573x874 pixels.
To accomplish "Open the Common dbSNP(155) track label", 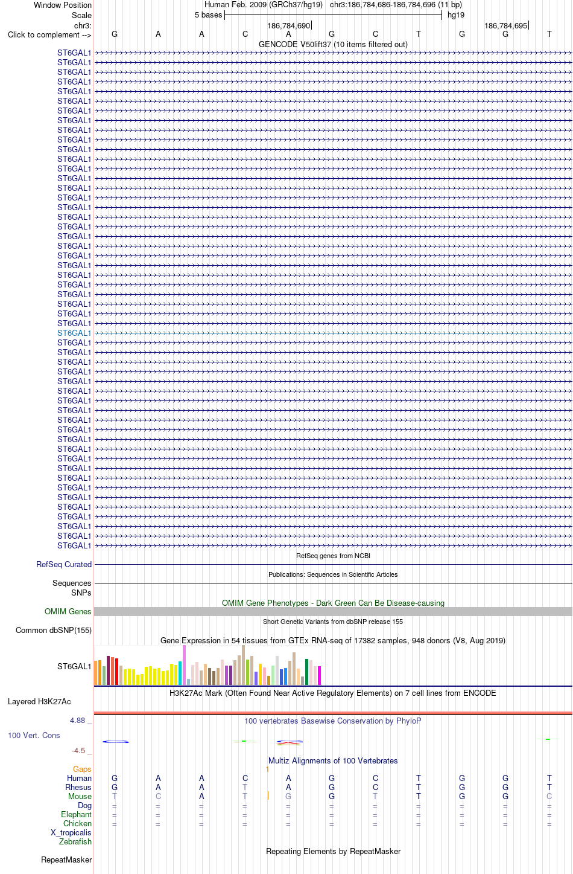I will 54,630.
